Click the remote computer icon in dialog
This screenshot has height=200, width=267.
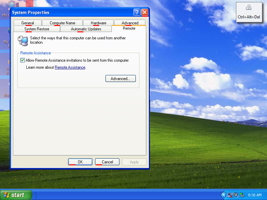[23, 41]
